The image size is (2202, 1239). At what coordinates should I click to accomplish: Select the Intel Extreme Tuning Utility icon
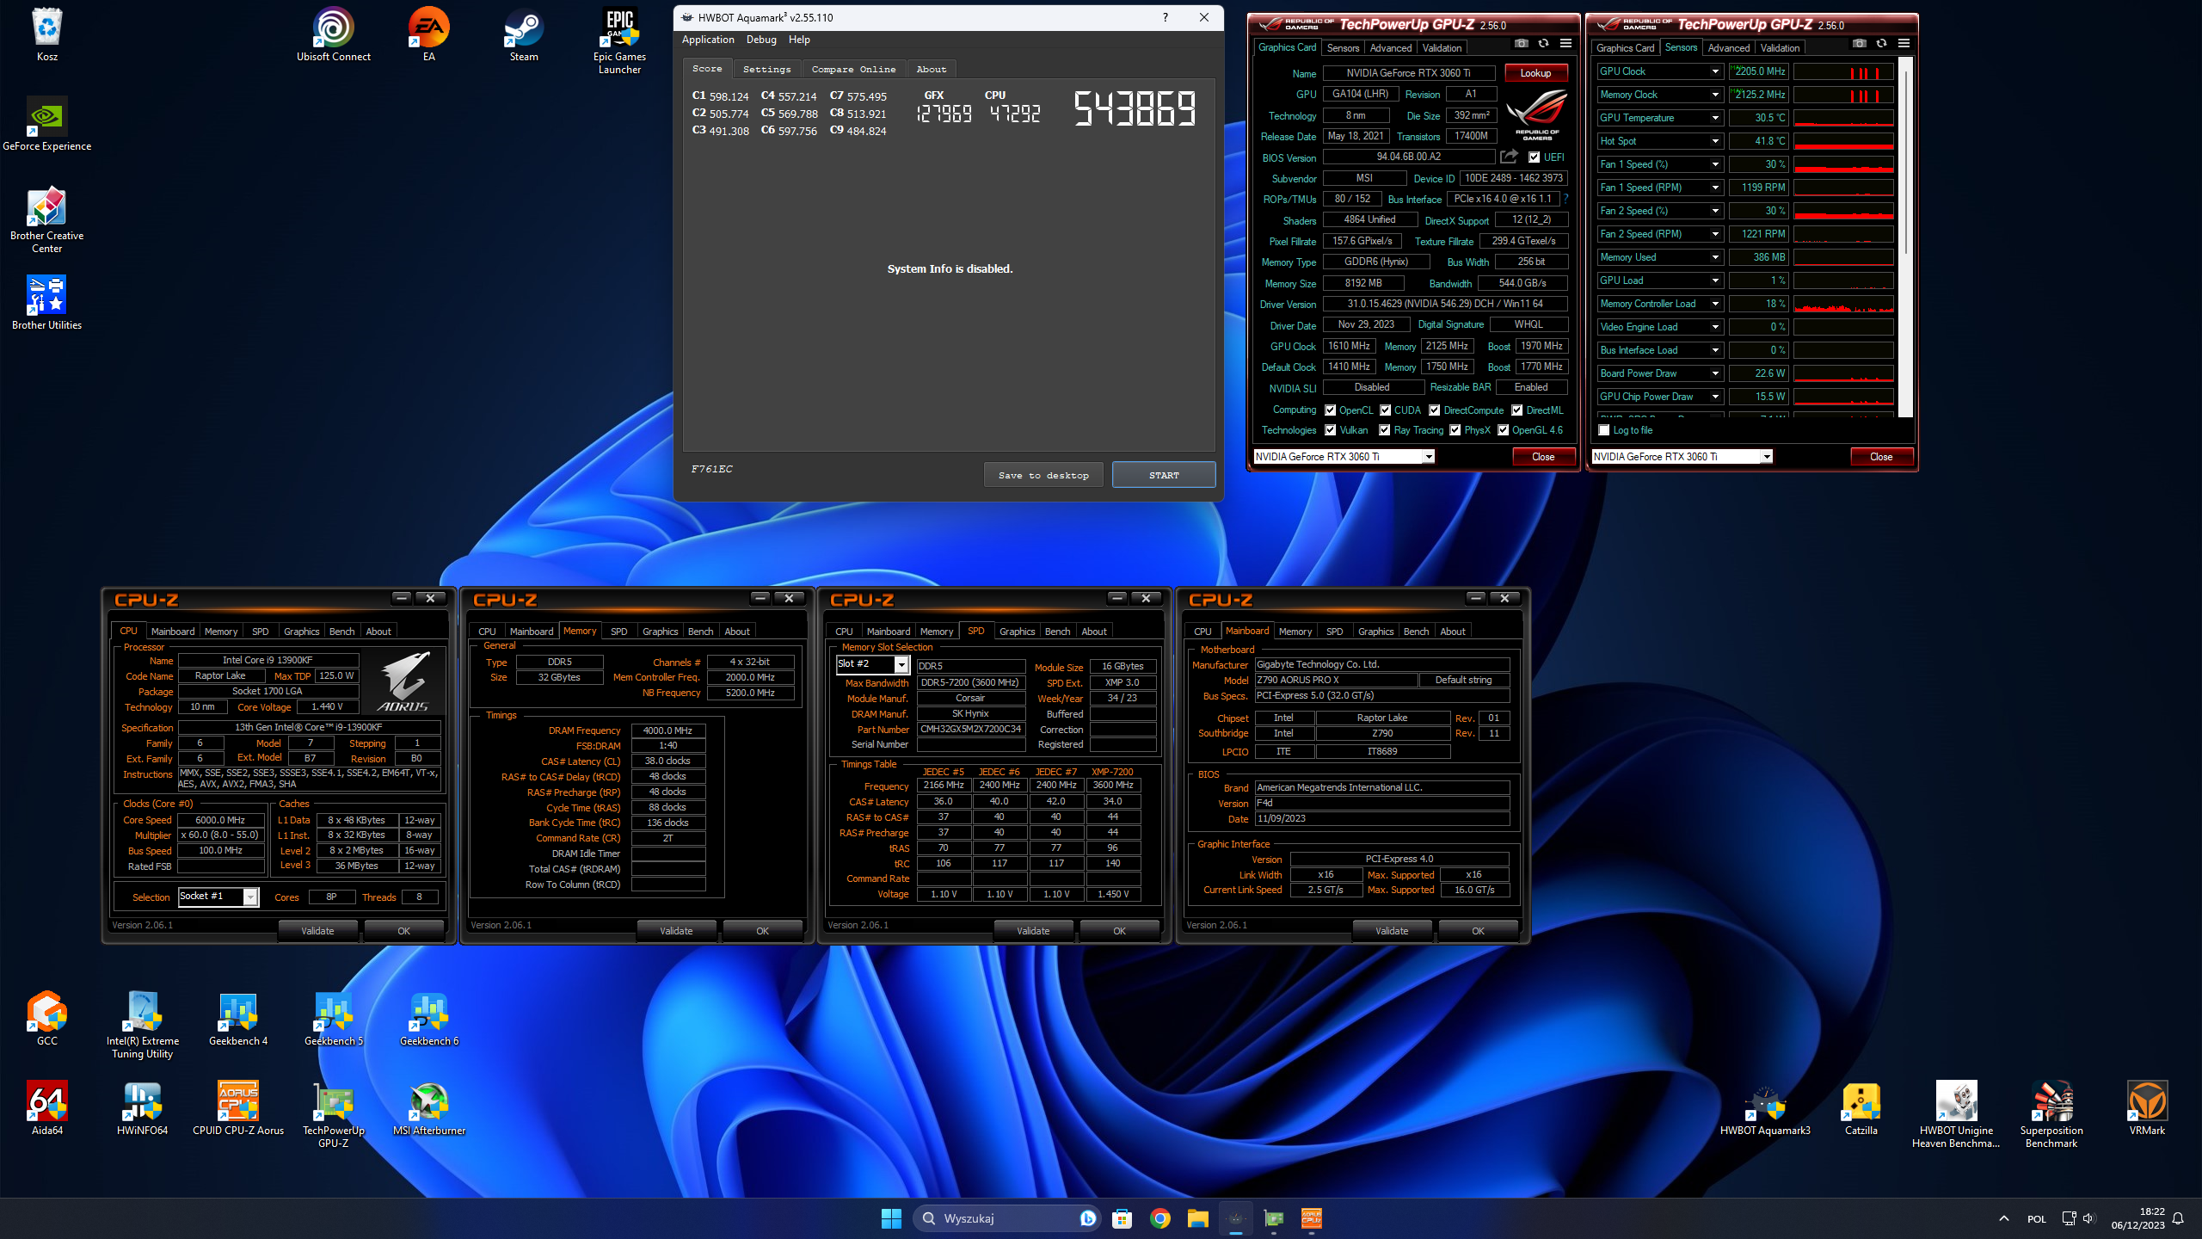click(x=143, y=1025)
